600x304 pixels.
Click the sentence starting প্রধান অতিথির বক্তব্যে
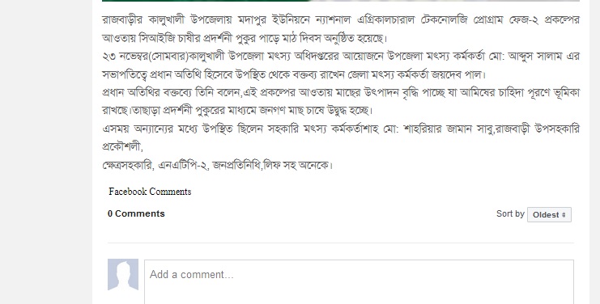click(x=341, y=92)
